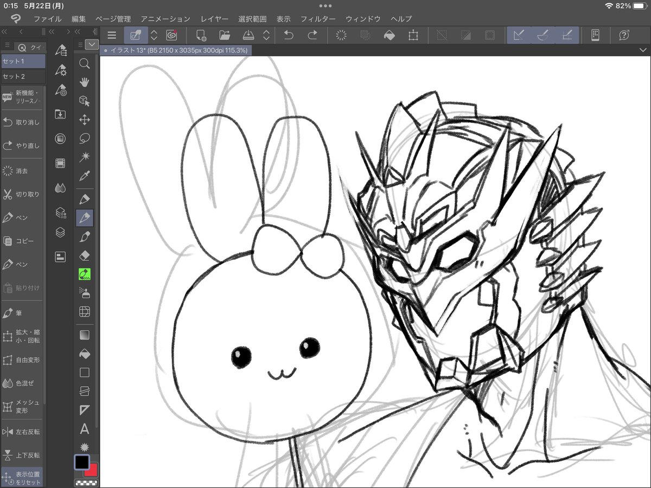Open the Quick Access palette menu
The height and width of the screenshot is (488, 651).
point(7,45)
